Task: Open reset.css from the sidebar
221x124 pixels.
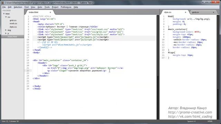Action: [x=13, y=23]
